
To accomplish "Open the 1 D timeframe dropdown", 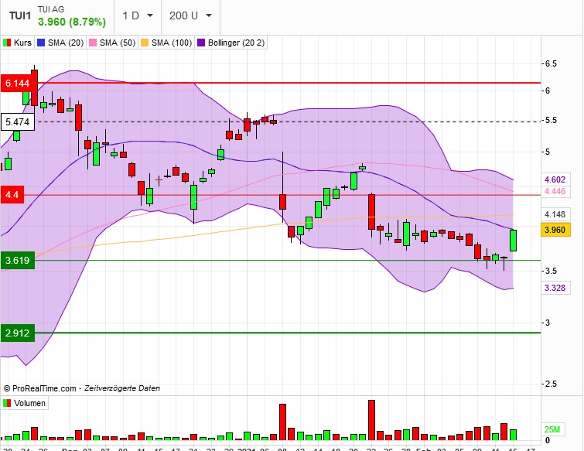I will 138,15.
